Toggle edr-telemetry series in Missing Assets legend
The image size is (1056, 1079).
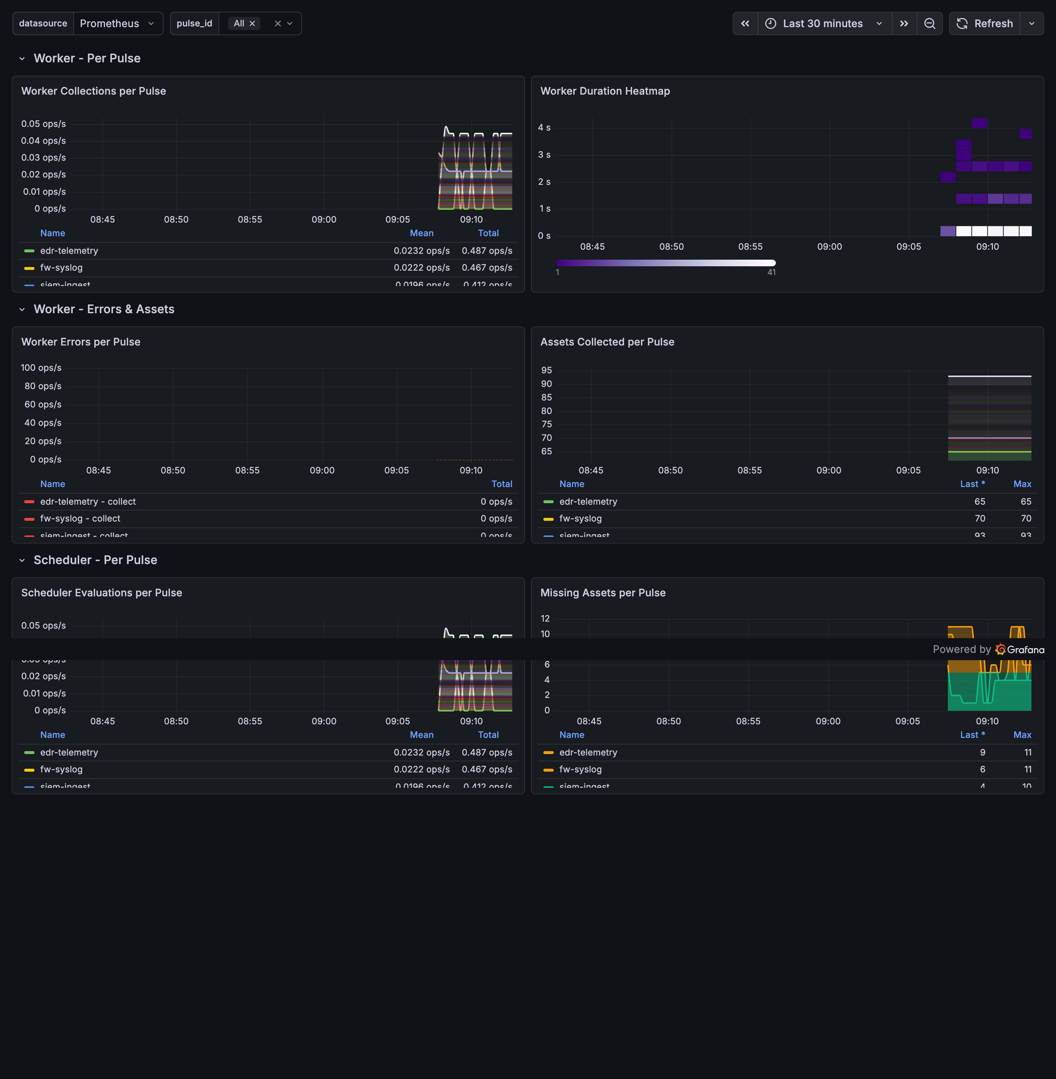(588, 752)
